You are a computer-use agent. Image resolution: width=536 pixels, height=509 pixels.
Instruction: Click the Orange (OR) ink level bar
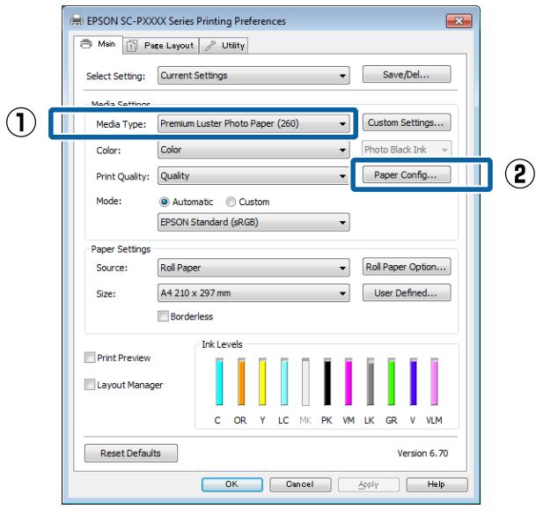241,382
